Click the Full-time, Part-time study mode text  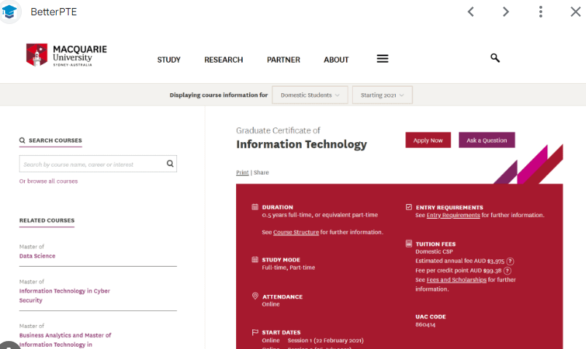point(289,267)
